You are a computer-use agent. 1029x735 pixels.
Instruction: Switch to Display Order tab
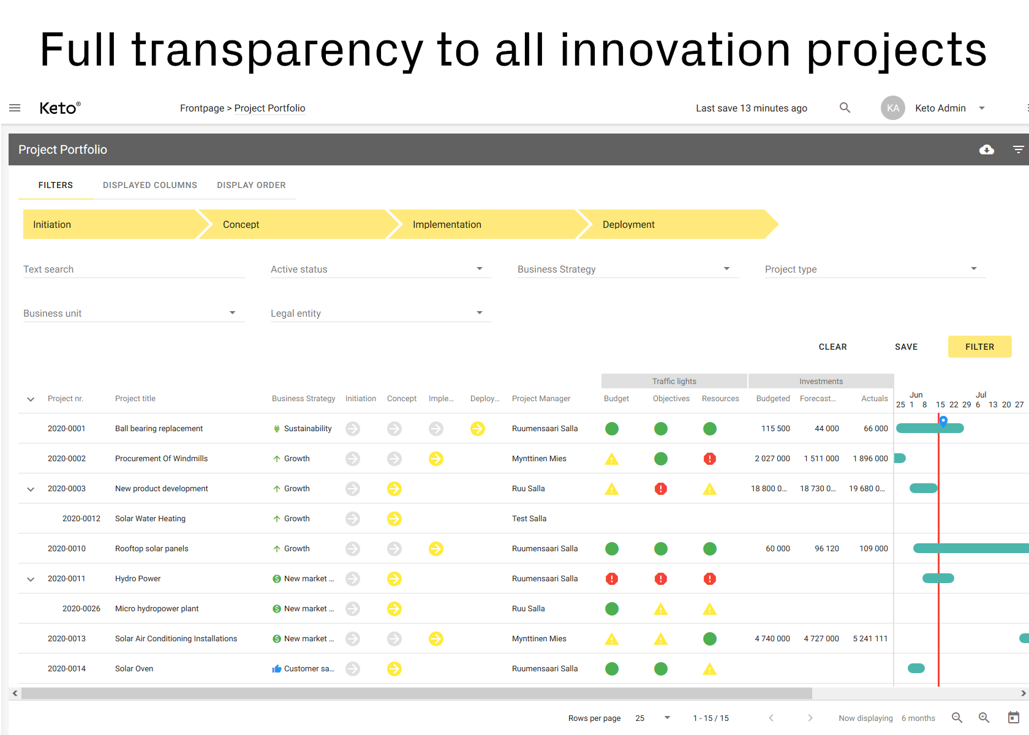[x=251, y=185]
